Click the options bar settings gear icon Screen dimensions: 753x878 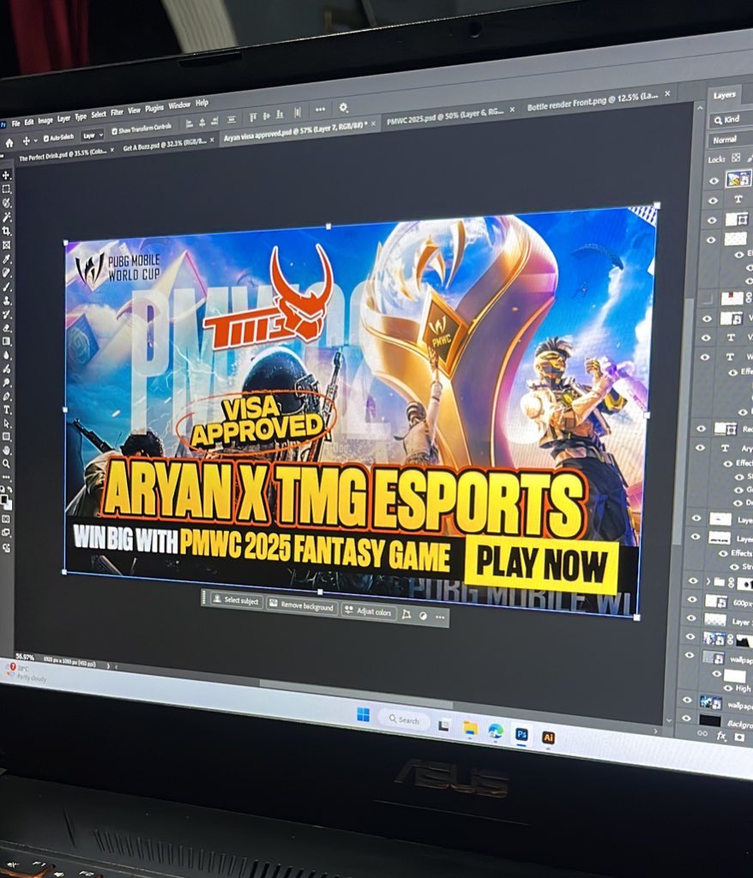coord(343,107)
